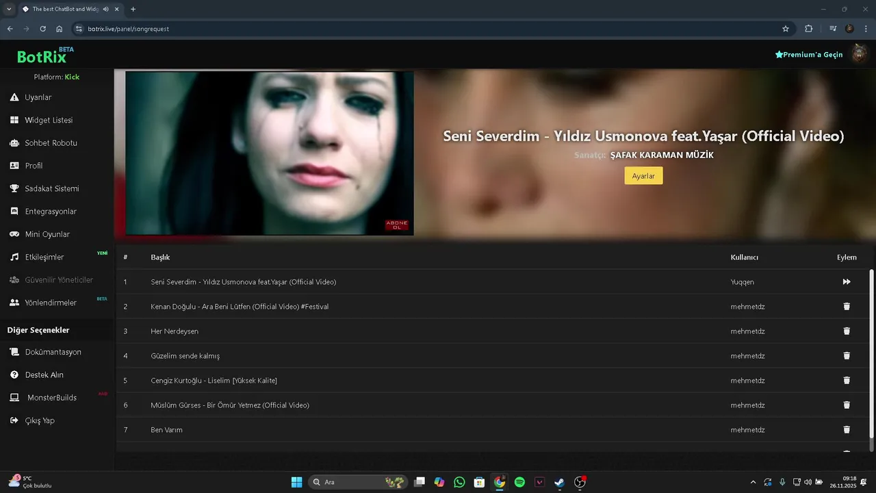Click the Uyarılar warning triangle icon

pyautogui.click(x=14, y=97)
